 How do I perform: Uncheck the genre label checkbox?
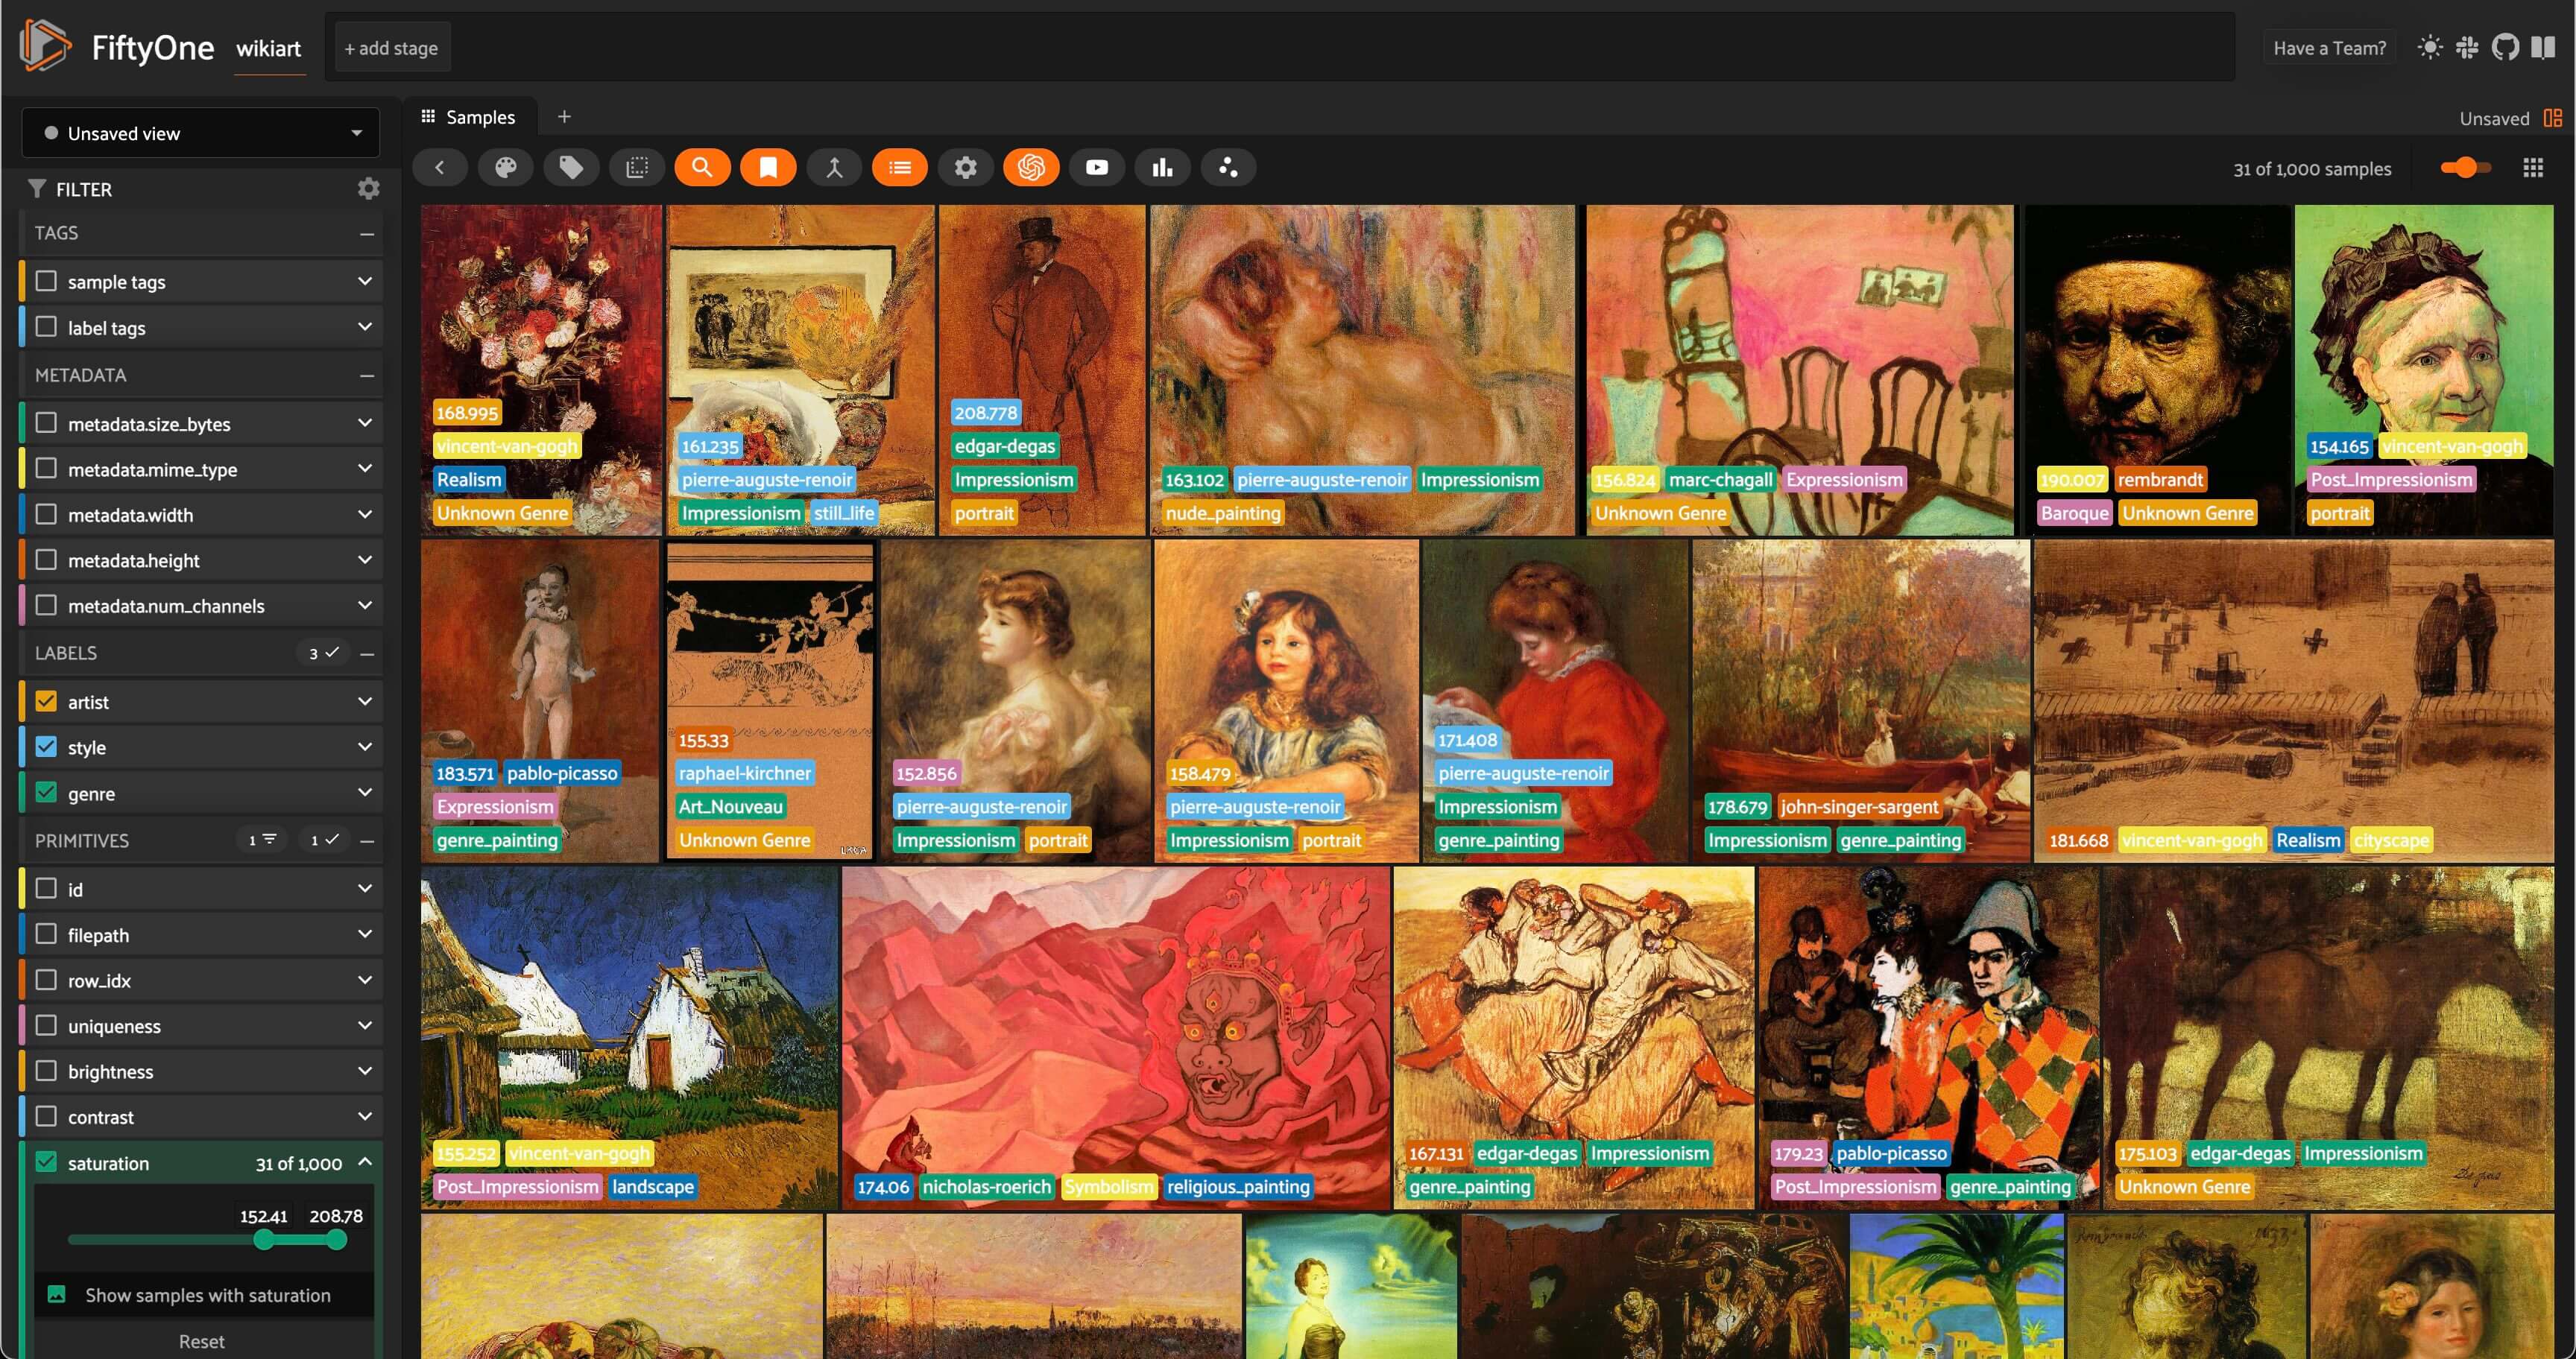(x=46, y=793)
